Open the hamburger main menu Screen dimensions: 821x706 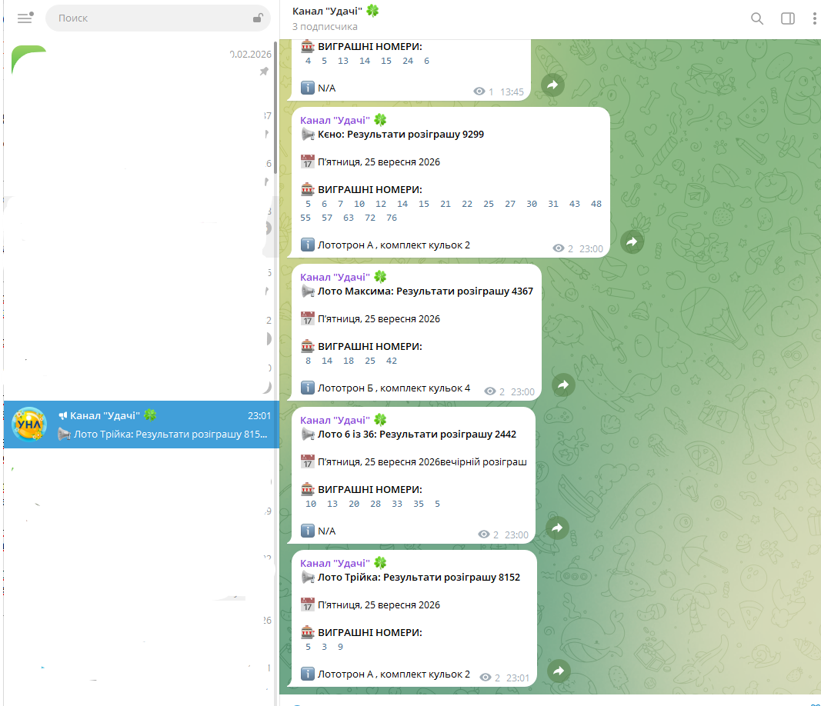[25, 18]
